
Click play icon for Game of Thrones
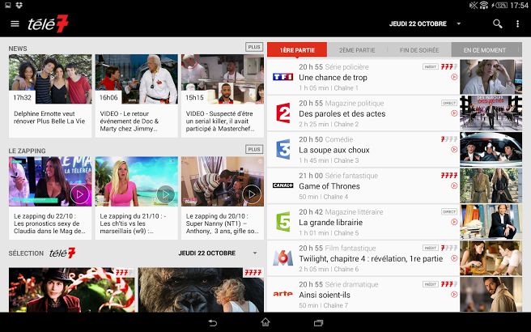(454, 185)
